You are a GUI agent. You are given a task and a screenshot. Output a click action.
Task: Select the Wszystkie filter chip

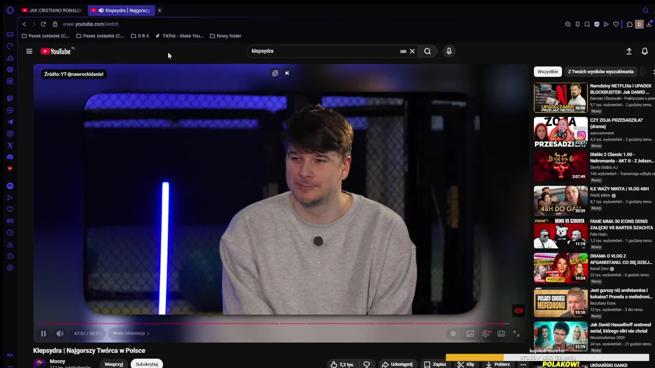[548, 72]
